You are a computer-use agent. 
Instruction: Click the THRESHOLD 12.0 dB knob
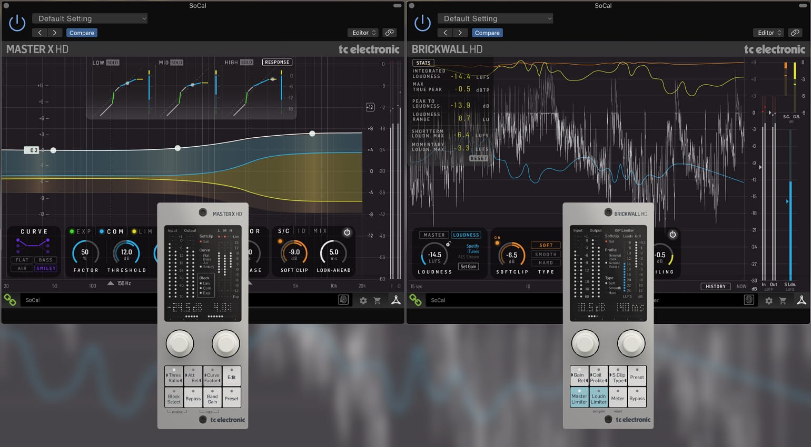coord(126,253)
